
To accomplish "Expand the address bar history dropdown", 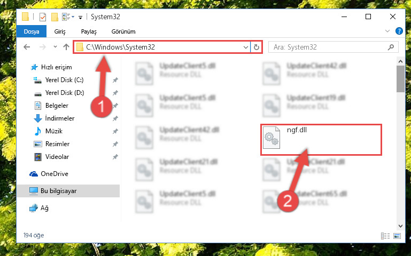I will [246, 47].
